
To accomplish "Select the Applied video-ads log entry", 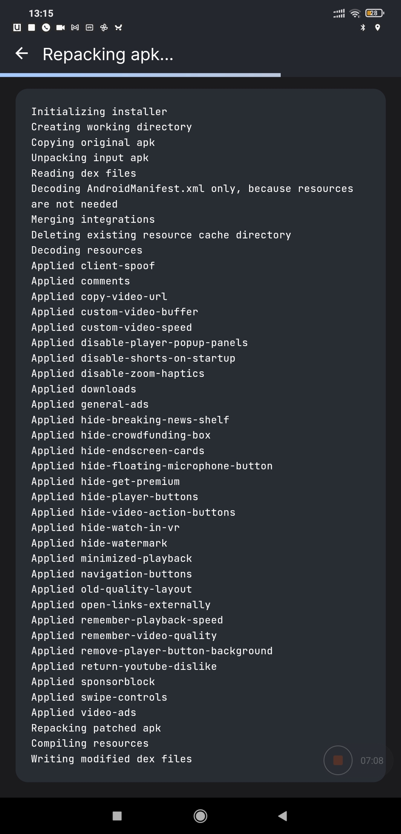I will point(83,713).
